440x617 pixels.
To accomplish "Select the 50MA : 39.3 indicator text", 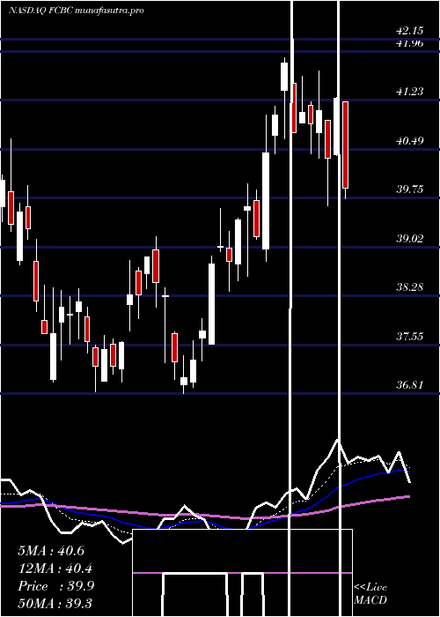I will (x=55, y=603).
